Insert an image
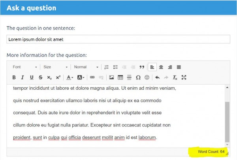 pos(111,77)
